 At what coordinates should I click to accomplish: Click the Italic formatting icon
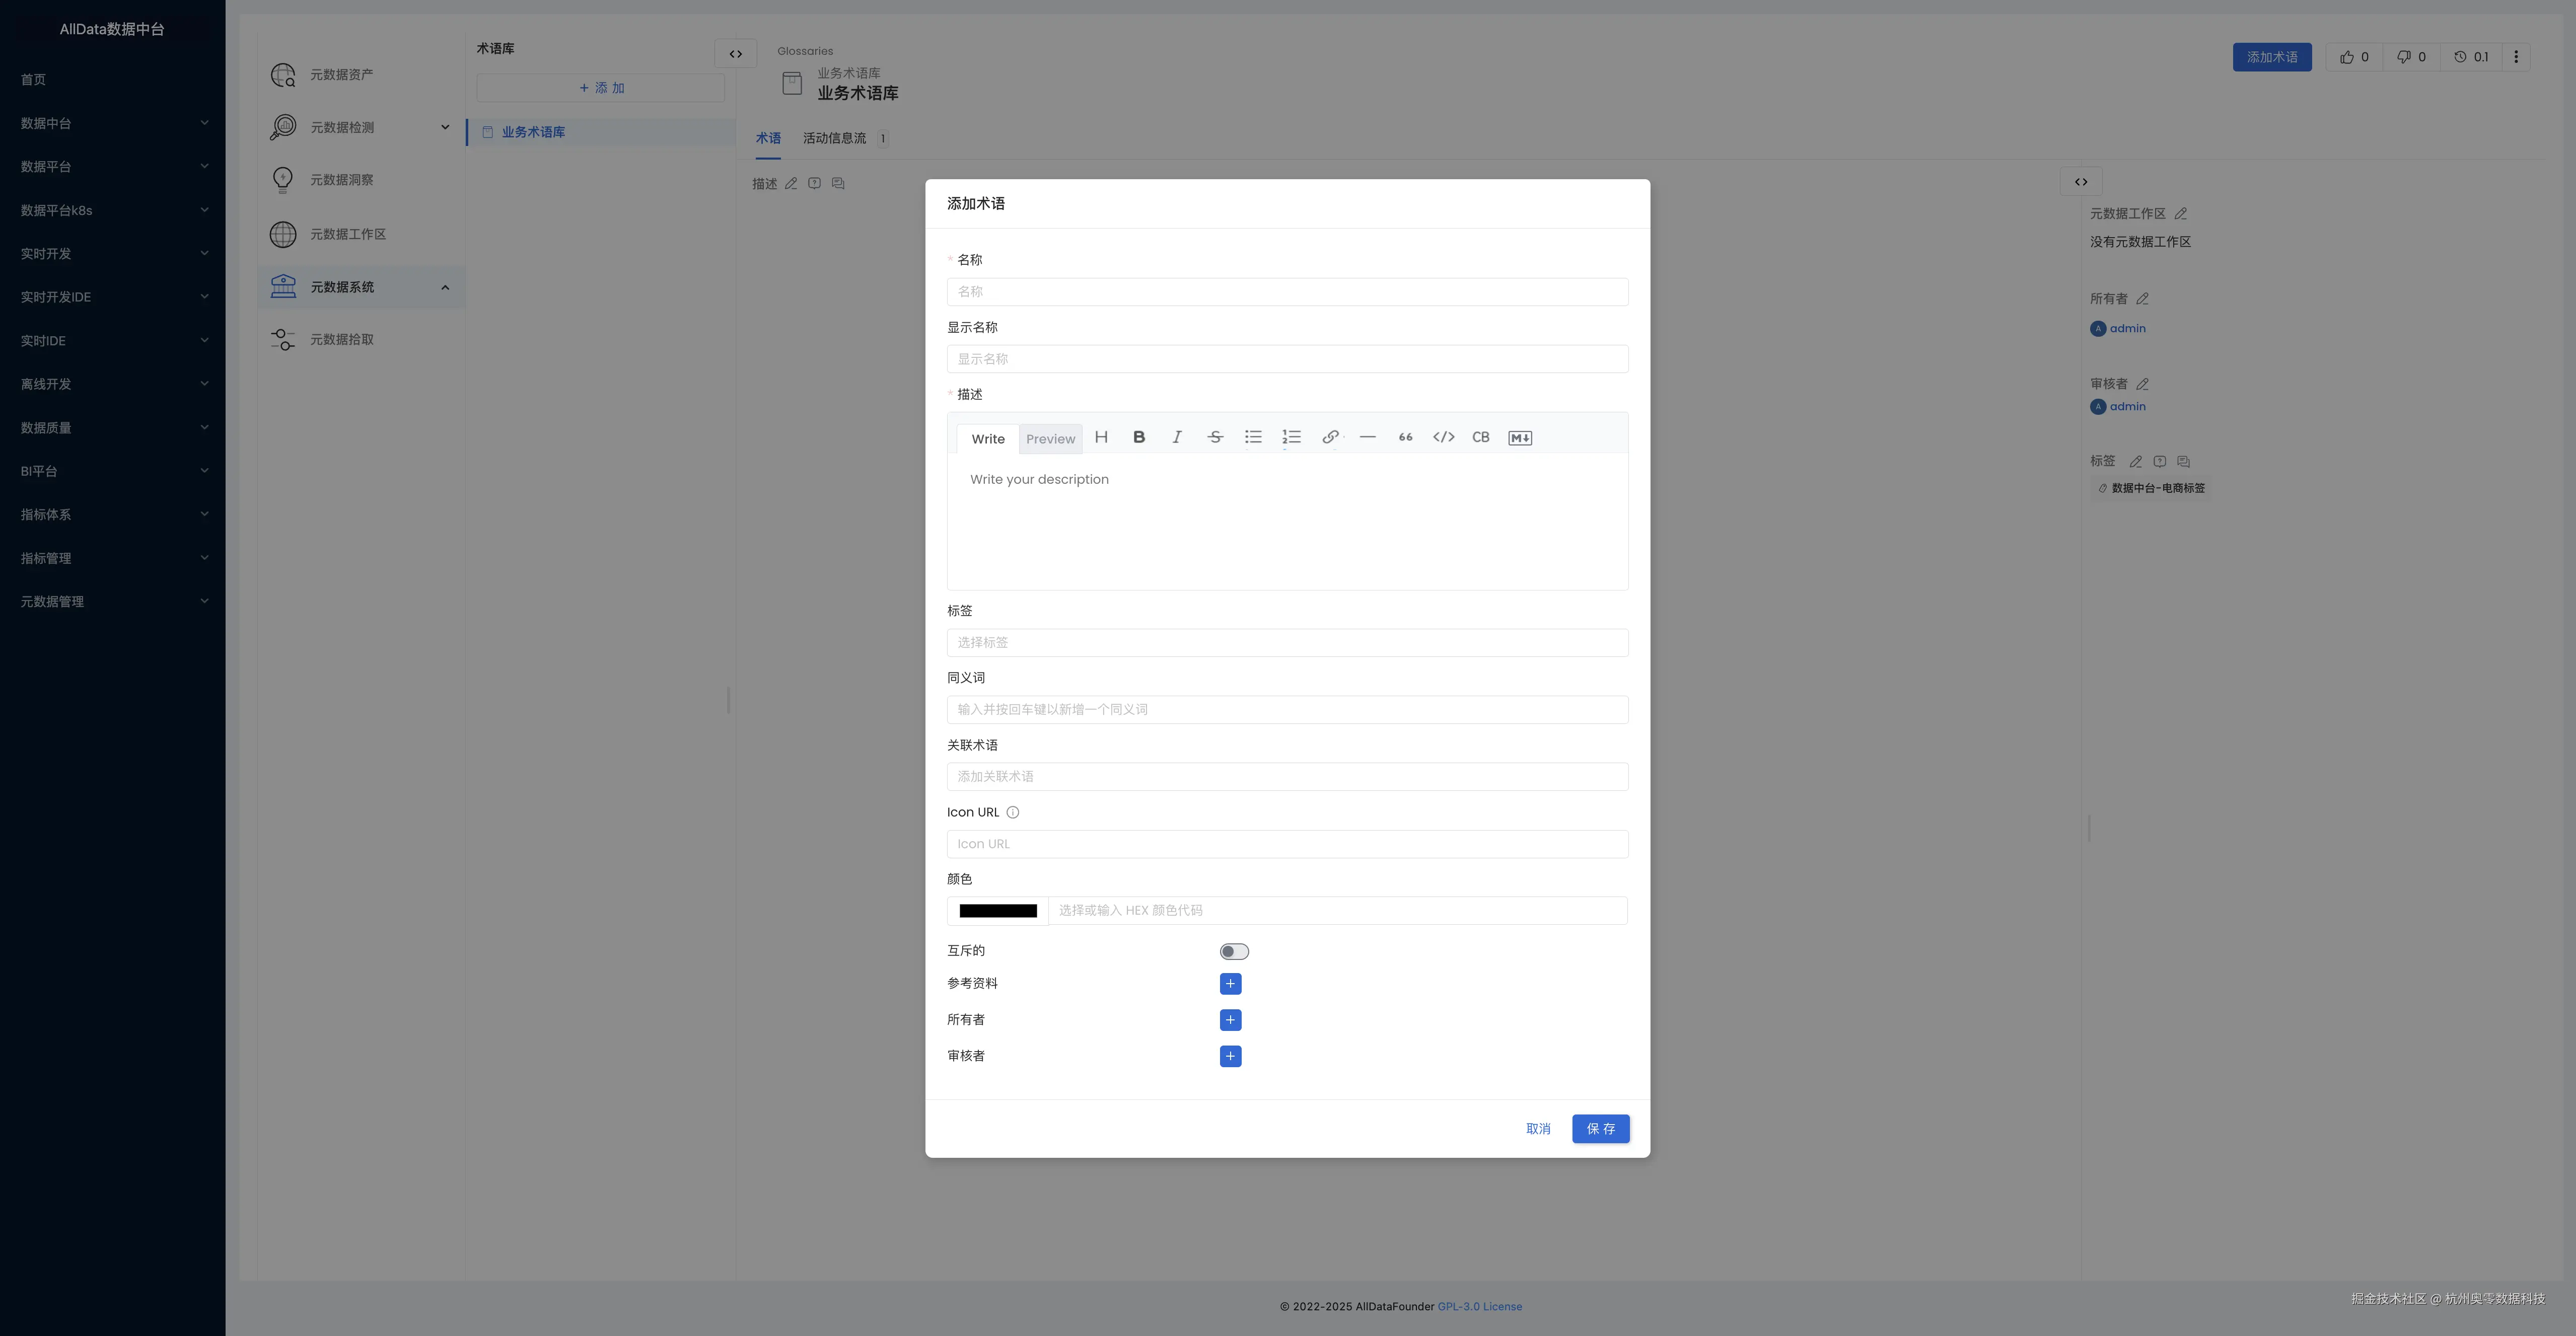coord(1176,437)
